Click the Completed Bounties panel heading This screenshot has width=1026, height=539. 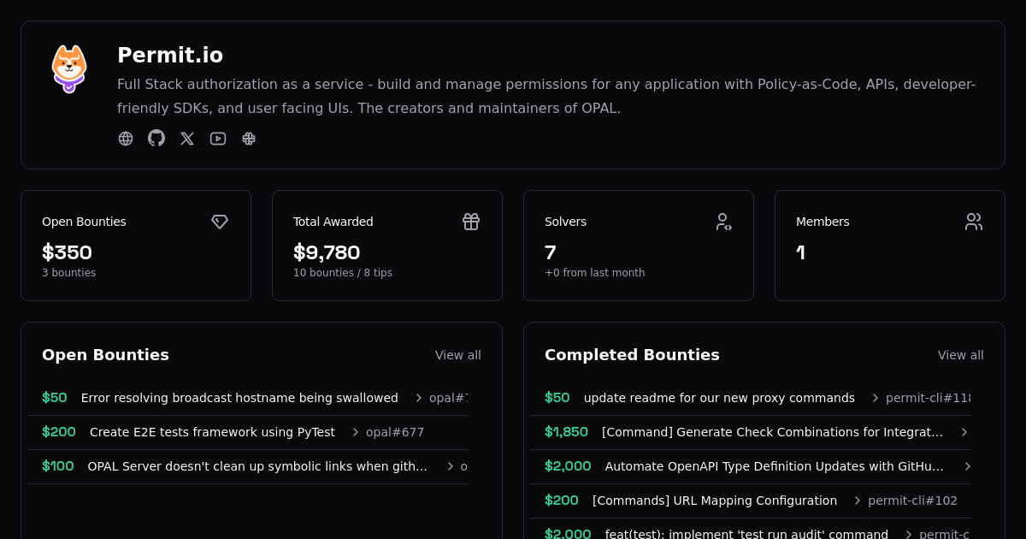632,354
